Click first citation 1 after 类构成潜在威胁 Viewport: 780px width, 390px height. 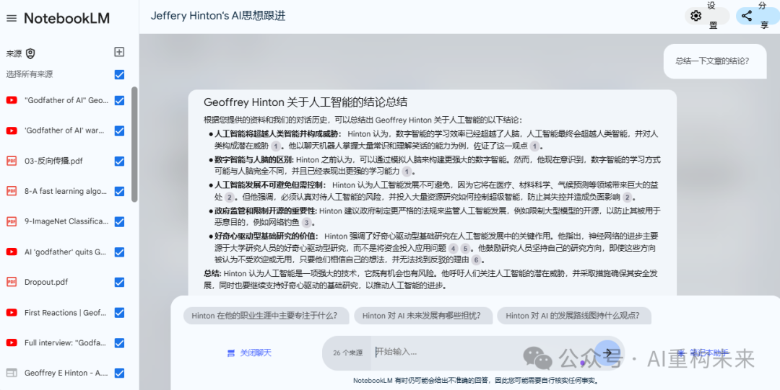tap(276, 146)
